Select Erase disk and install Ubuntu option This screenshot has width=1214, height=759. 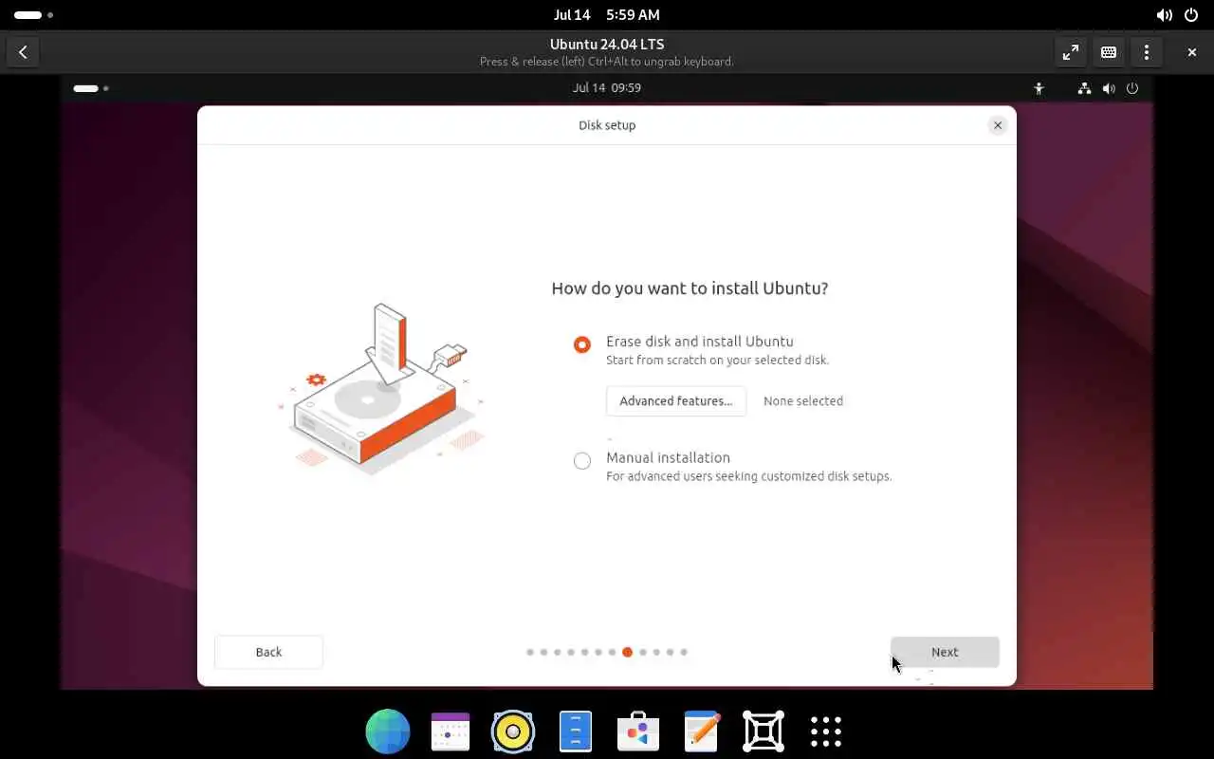click(x=582, y=344)
